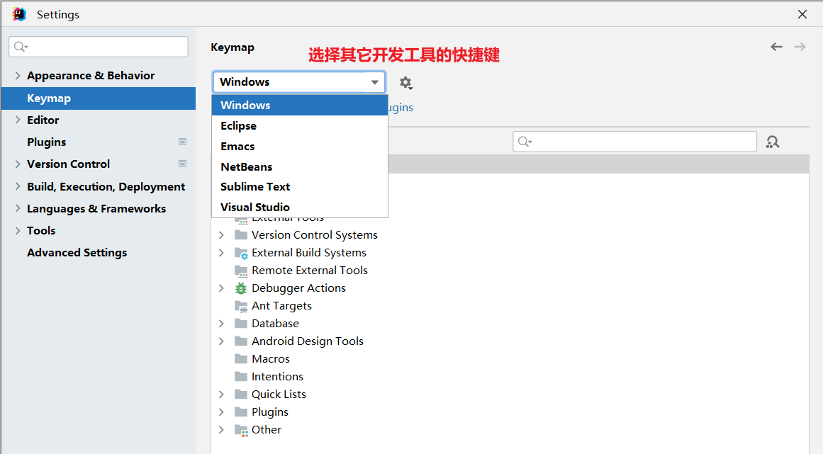Select Windows in the keymap list
This screenshot has width=823, height=454.
click(x=300, y=106)
